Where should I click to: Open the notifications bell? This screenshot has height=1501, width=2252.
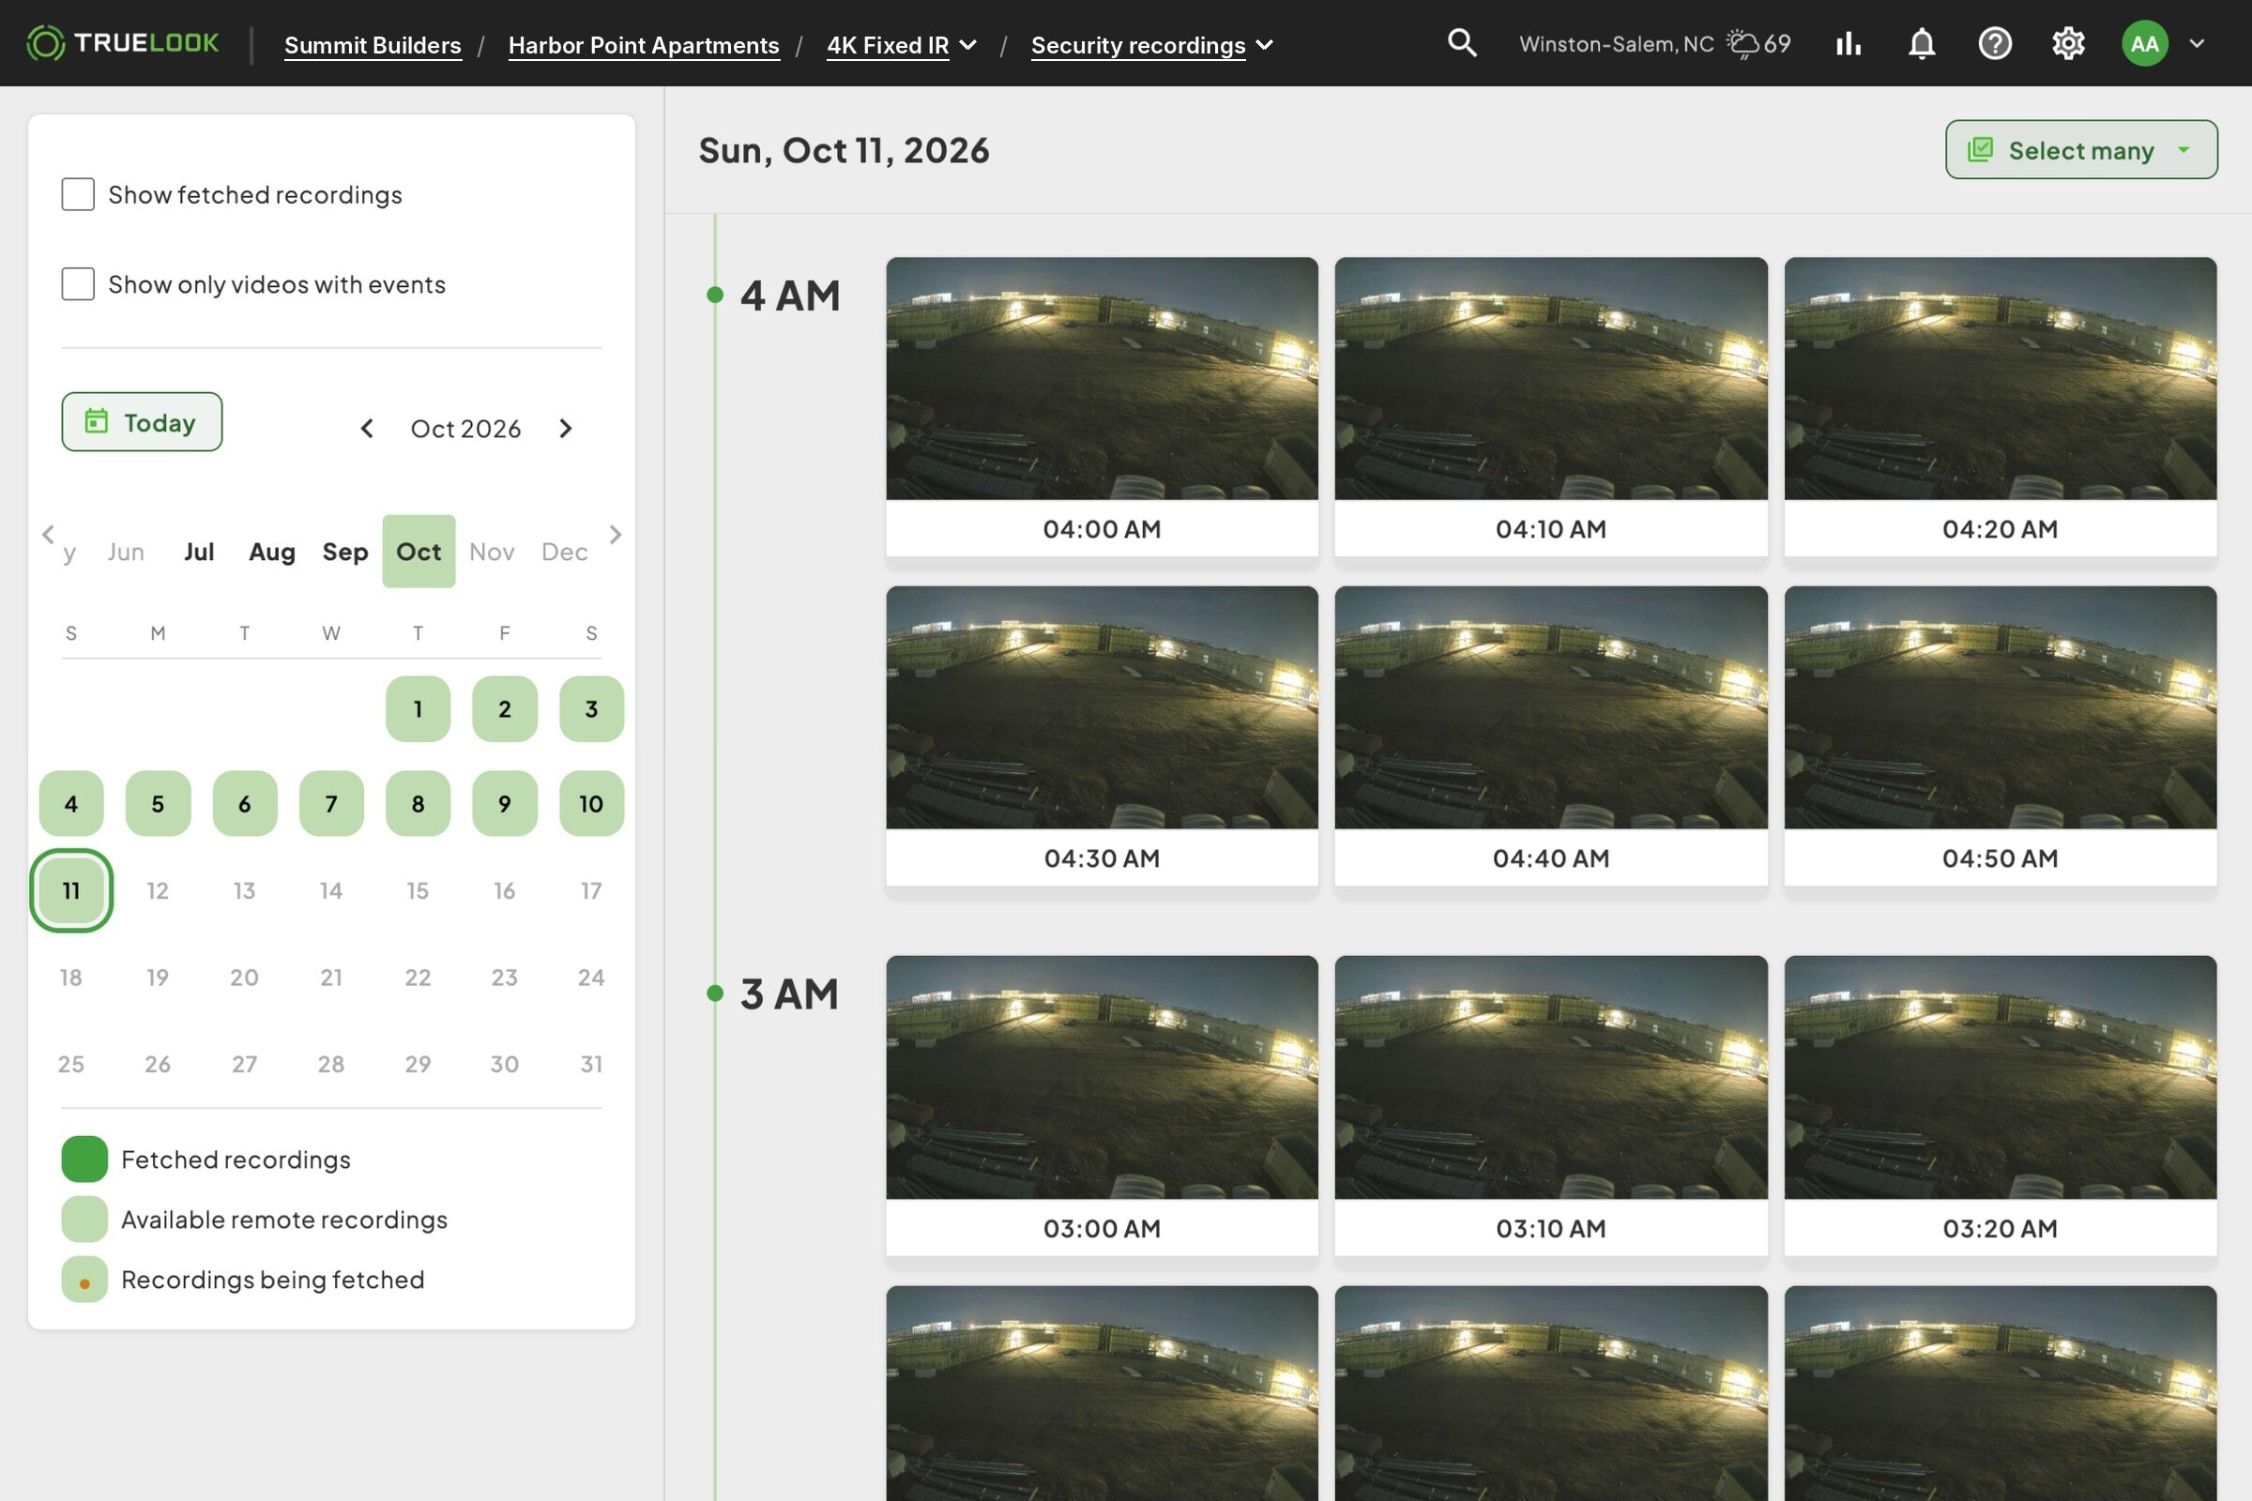1922,43
